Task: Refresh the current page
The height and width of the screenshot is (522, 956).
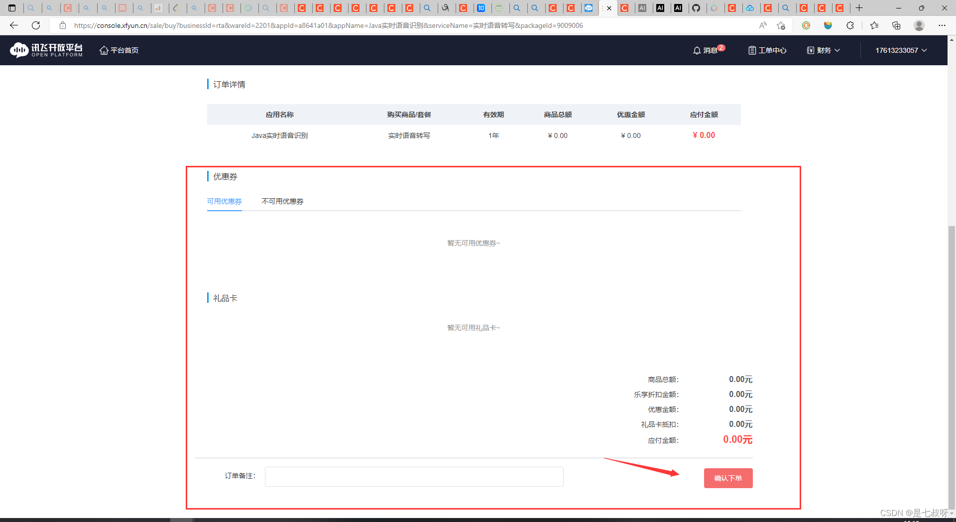Action: pos(36,25)
